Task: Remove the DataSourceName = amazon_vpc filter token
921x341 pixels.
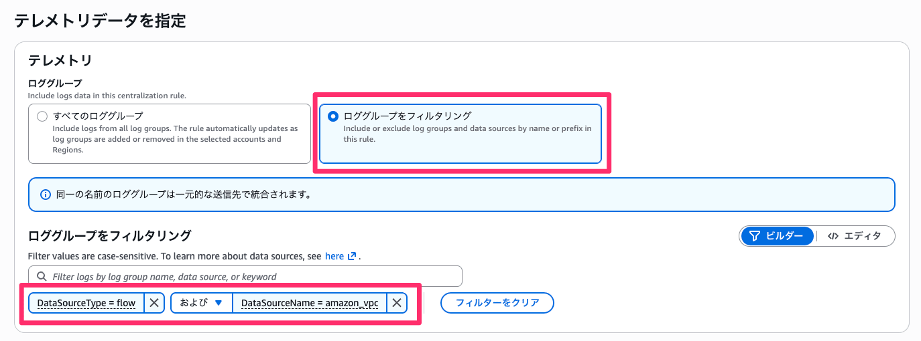Action: click(397, 303)
